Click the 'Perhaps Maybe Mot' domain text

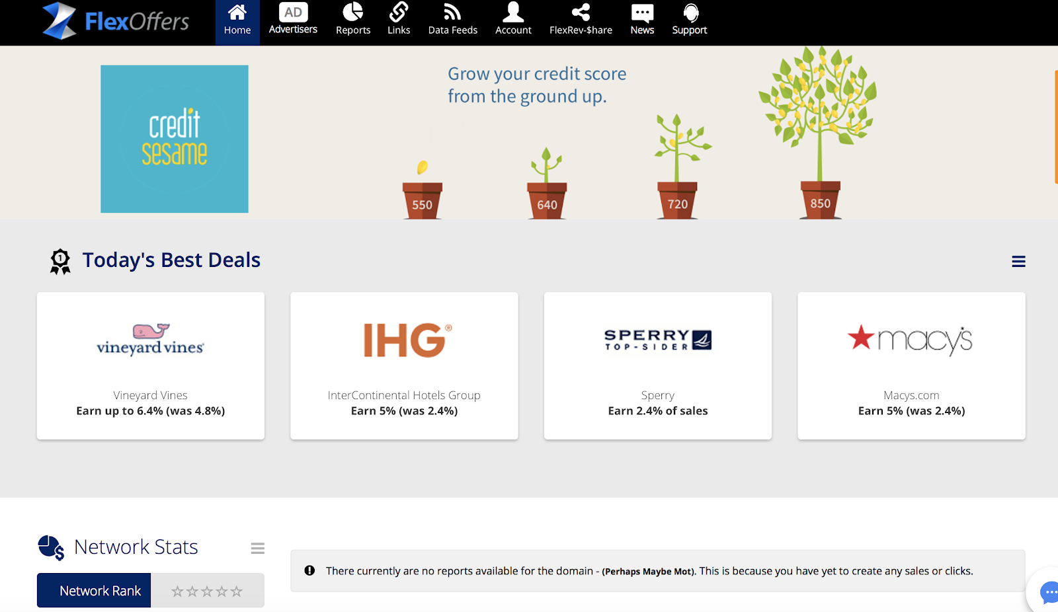coord(648,571)
